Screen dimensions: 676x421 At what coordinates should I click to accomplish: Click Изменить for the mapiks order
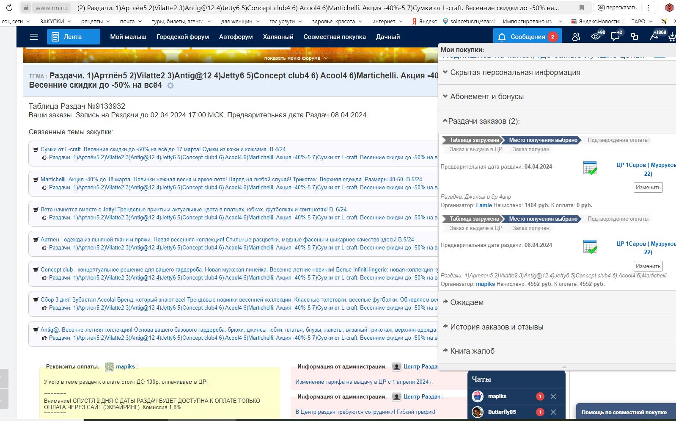[648, 266]
